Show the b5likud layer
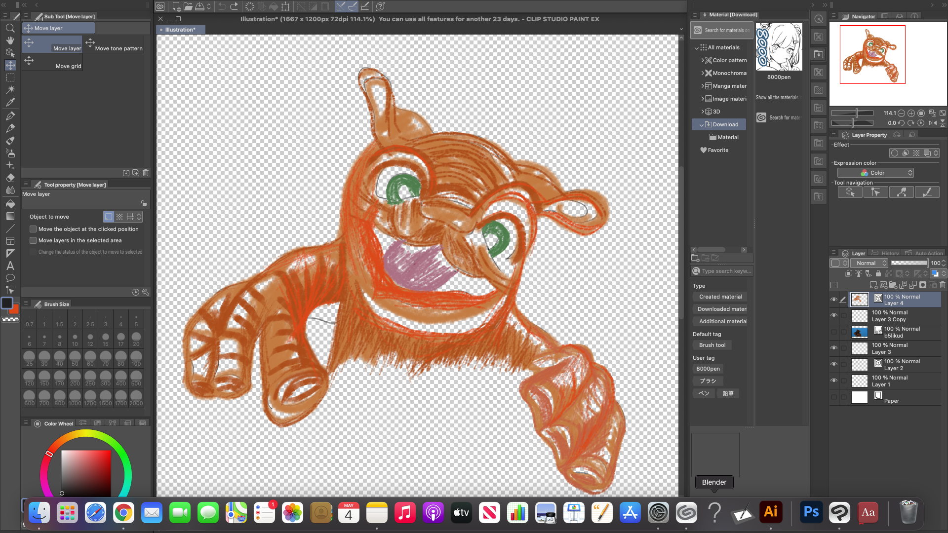The width and height of the screenshot is (948, 533). 834,332
